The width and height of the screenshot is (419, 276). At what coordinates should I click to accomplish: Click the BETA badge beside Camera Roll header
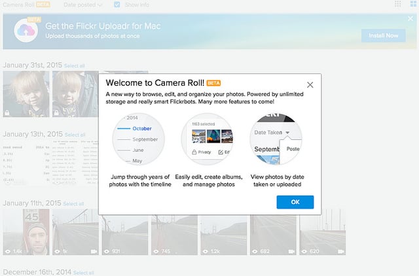tap(43, 5)
